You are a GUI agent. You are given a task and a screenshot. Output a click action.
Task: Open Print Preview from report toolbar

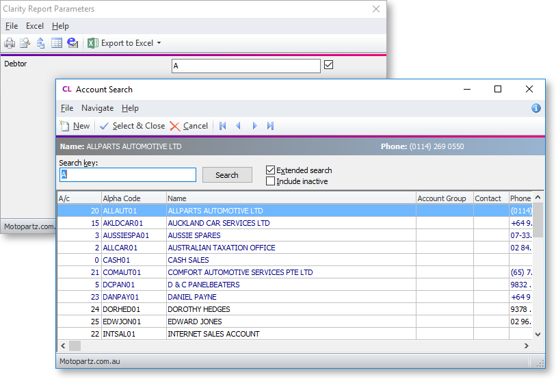point(25,43)
